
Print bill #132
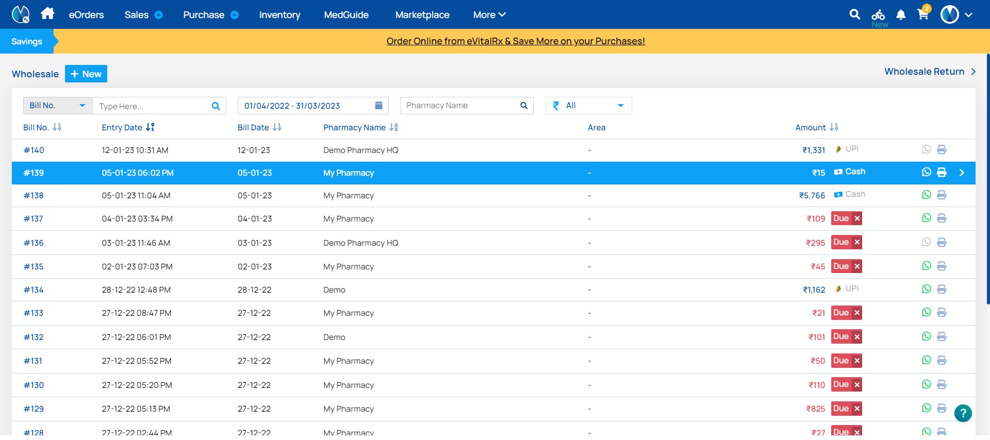[x=942, y=336]
